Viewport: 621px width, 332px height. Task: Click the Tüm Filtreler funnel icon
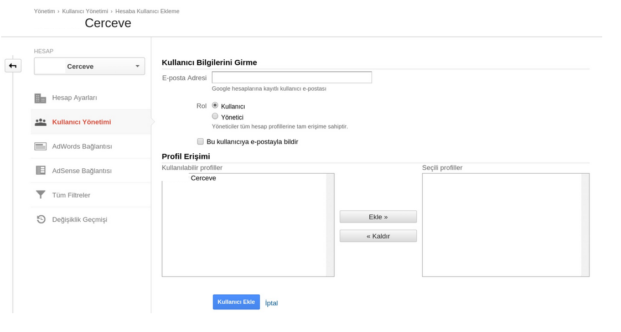pos(40,195)
